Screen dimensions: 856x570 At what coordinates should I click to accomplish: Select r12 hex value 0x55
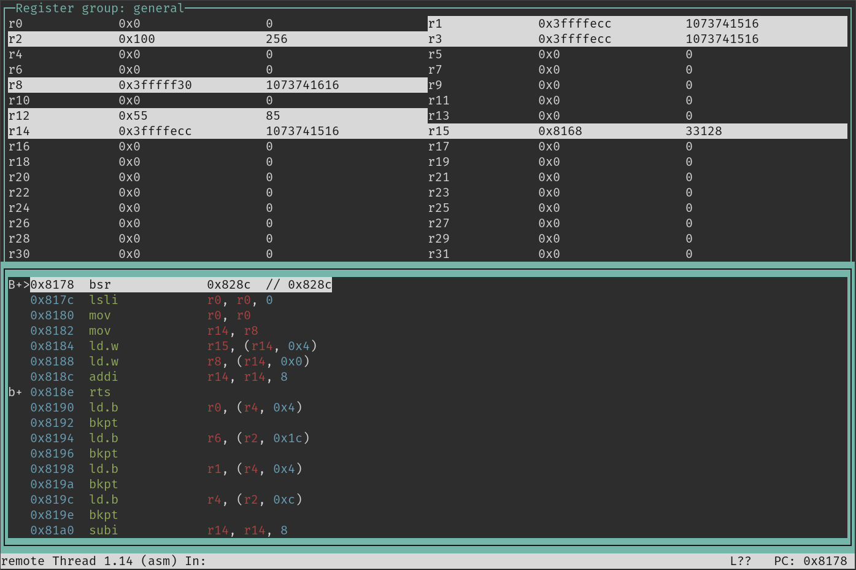click(133, 115)
